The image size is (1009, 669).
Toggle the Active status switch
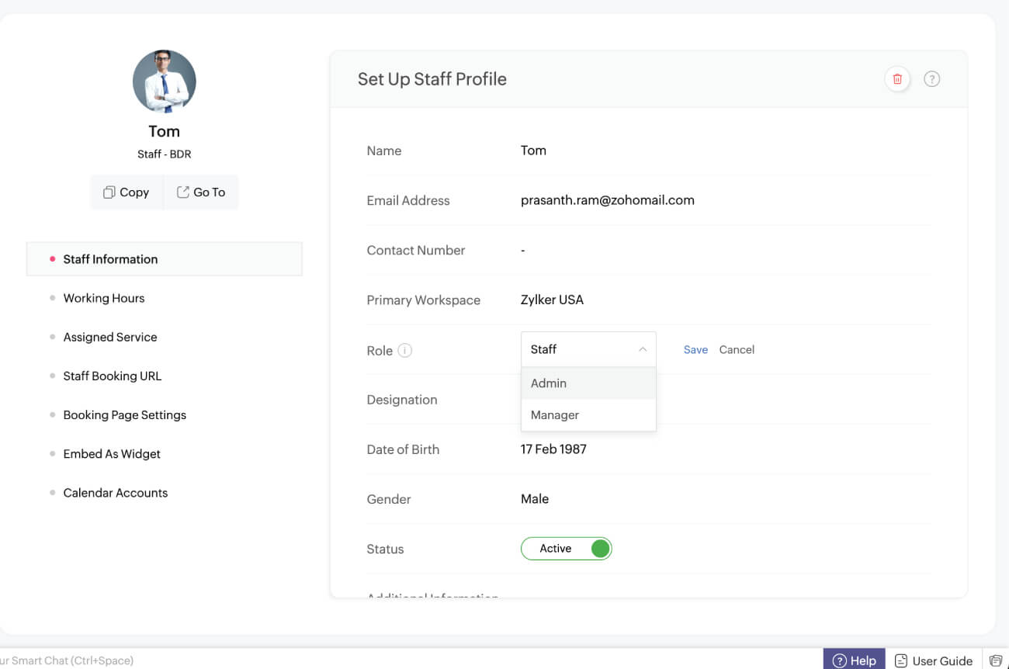[x=567, y=549]
